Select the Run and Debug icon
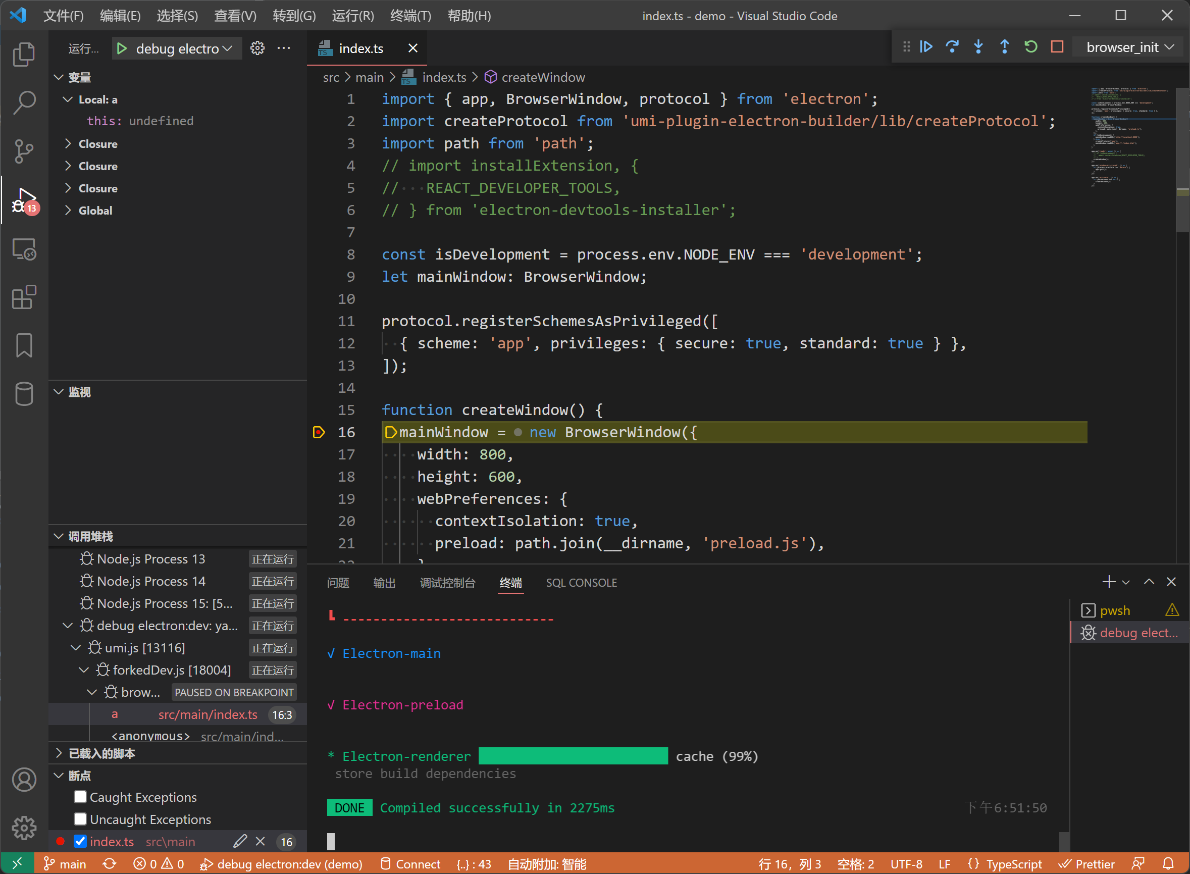The image size is (1190, 874). point(24,201)
